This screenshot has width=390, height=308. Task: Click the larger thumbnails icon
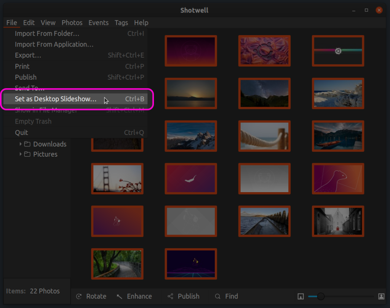coord(381,296)
